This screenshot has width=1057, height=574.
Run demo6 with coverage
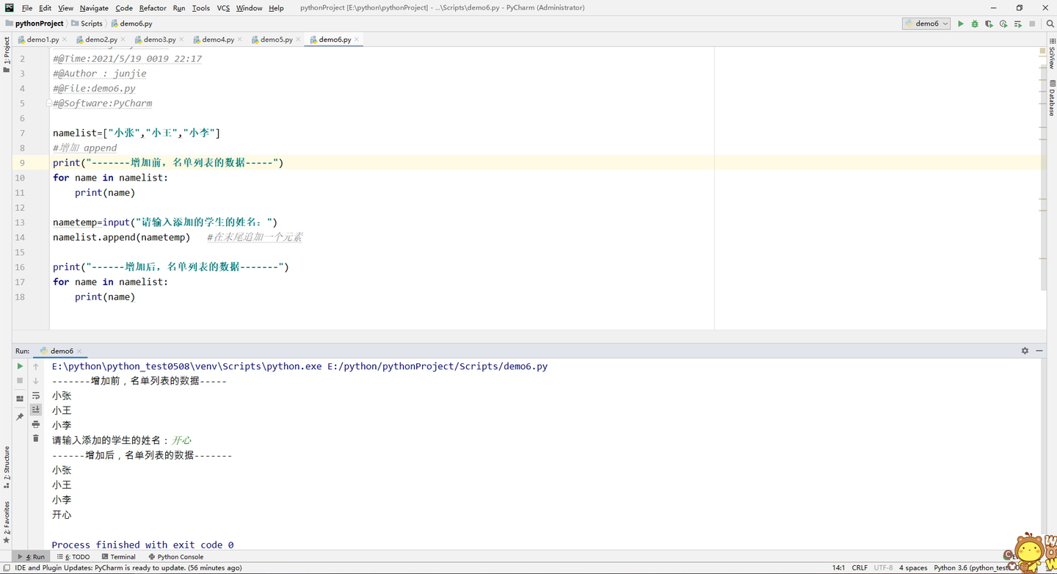[989, 23]
